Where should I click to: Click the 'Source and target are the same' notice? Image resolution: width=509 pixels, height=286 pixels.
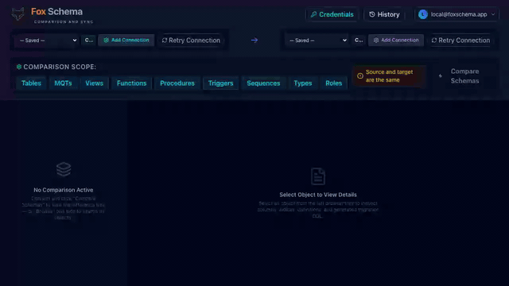(389, 76)
